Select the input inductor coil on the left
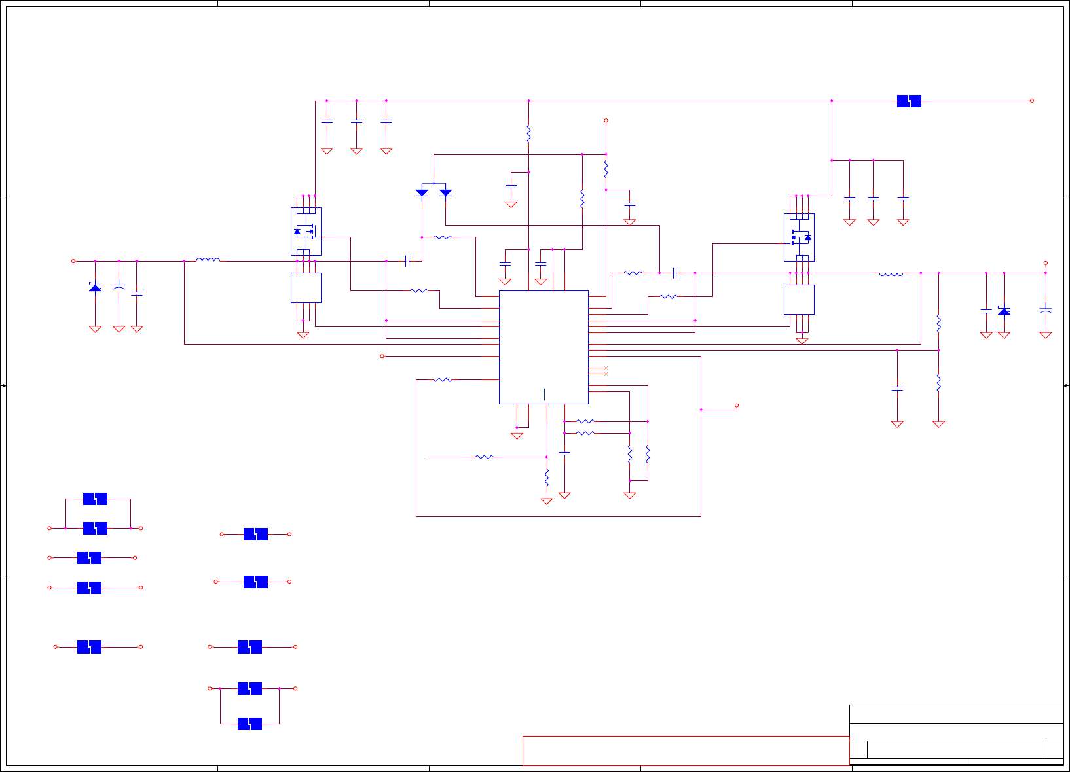Image resolution: width=1070 pixels, height=772 pixels. pos(208,260)
